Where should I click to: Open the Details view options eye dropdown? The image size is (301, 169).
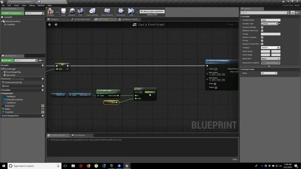point(297,13)
